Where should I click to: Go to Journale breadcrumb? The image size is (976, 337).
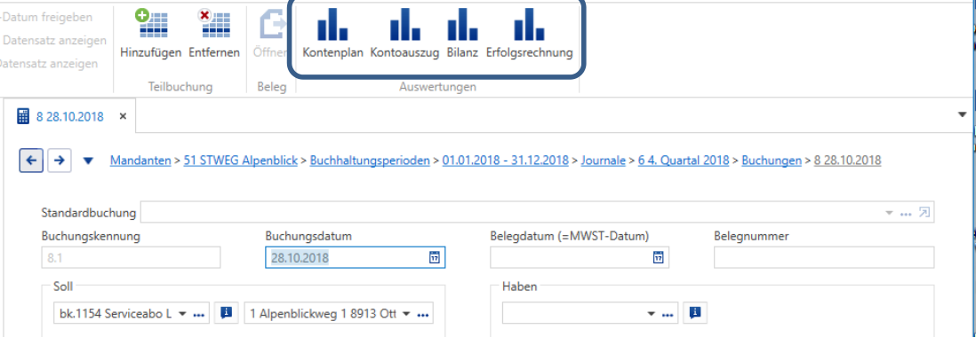(604, 161)
